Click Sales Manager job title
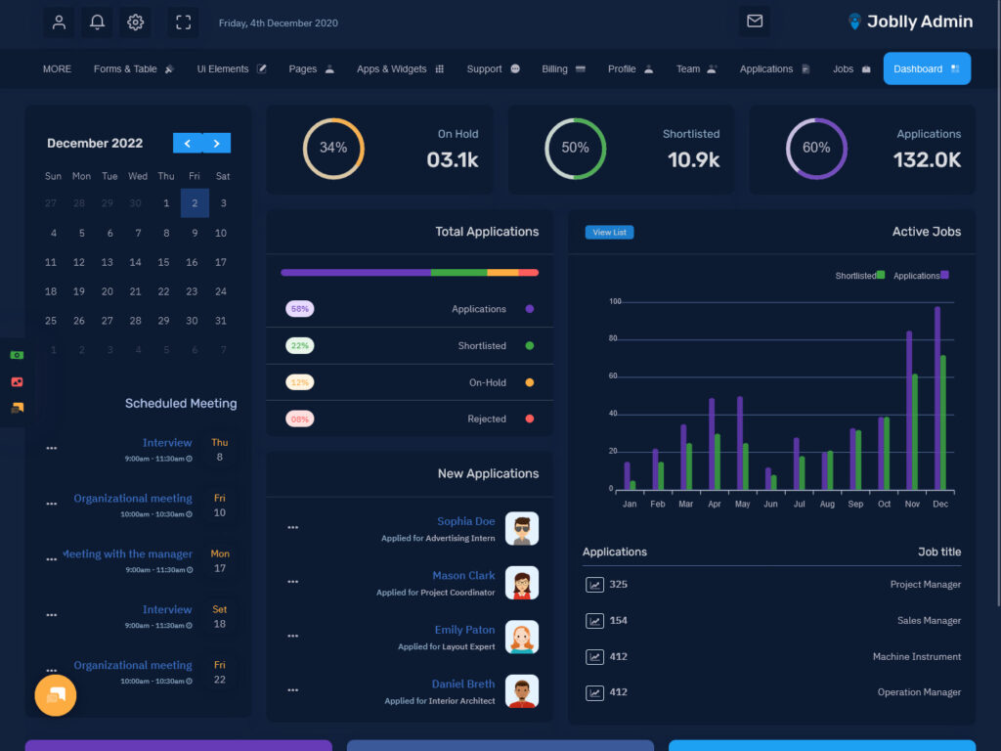Viewport: 1001px width, 751px height. [929, 621]
